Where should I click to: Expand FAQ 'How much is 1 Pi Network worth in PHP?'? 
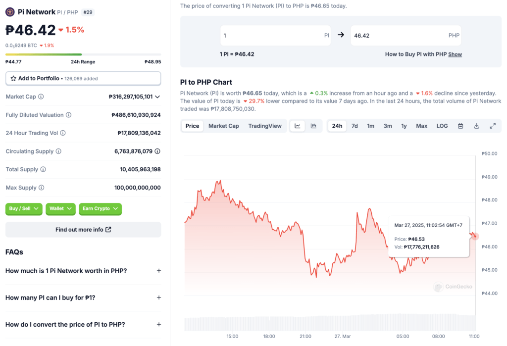[x=83, y=271]
